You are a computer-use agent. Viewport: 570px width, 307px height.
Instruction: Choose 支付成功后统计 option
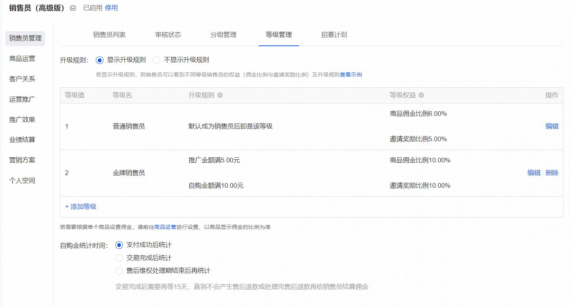tap(119, 245)
